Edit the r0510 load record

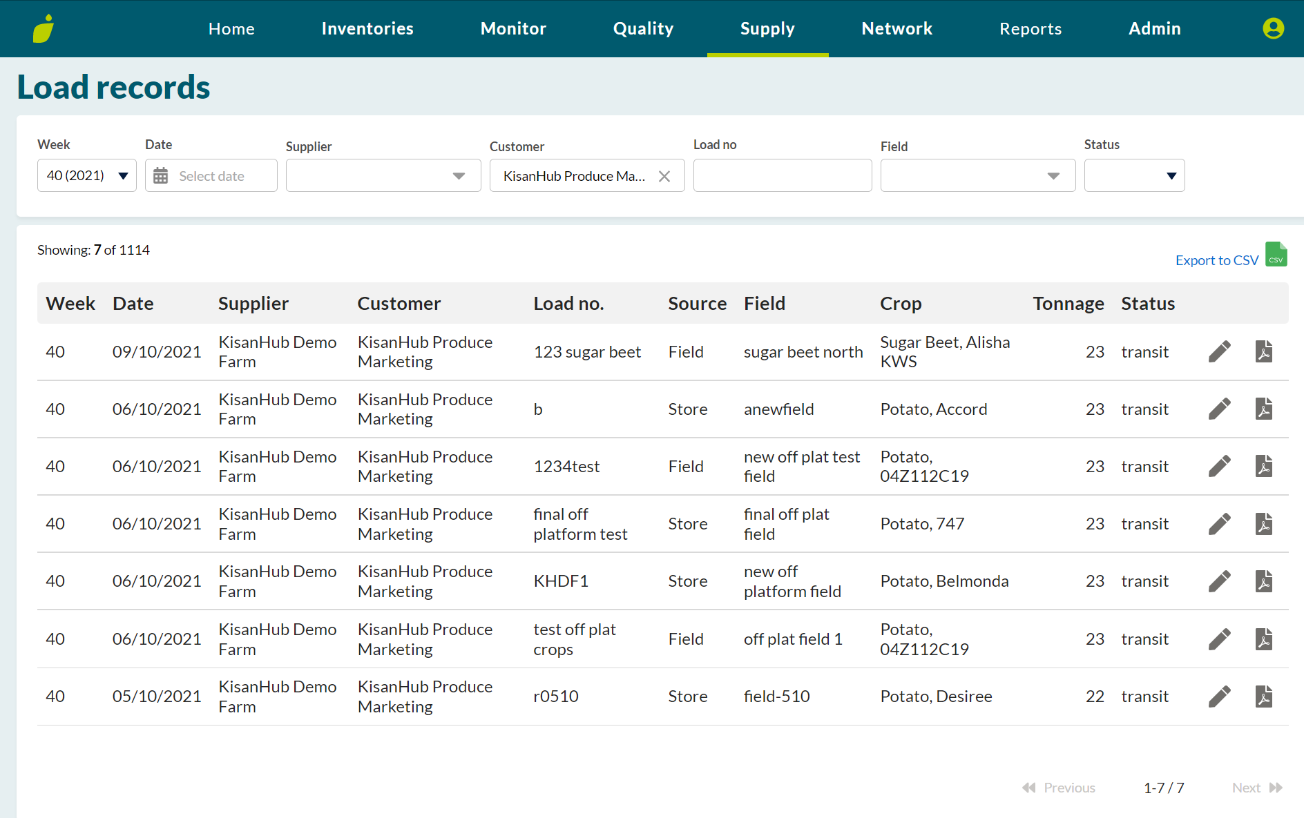click(1220, 697)
